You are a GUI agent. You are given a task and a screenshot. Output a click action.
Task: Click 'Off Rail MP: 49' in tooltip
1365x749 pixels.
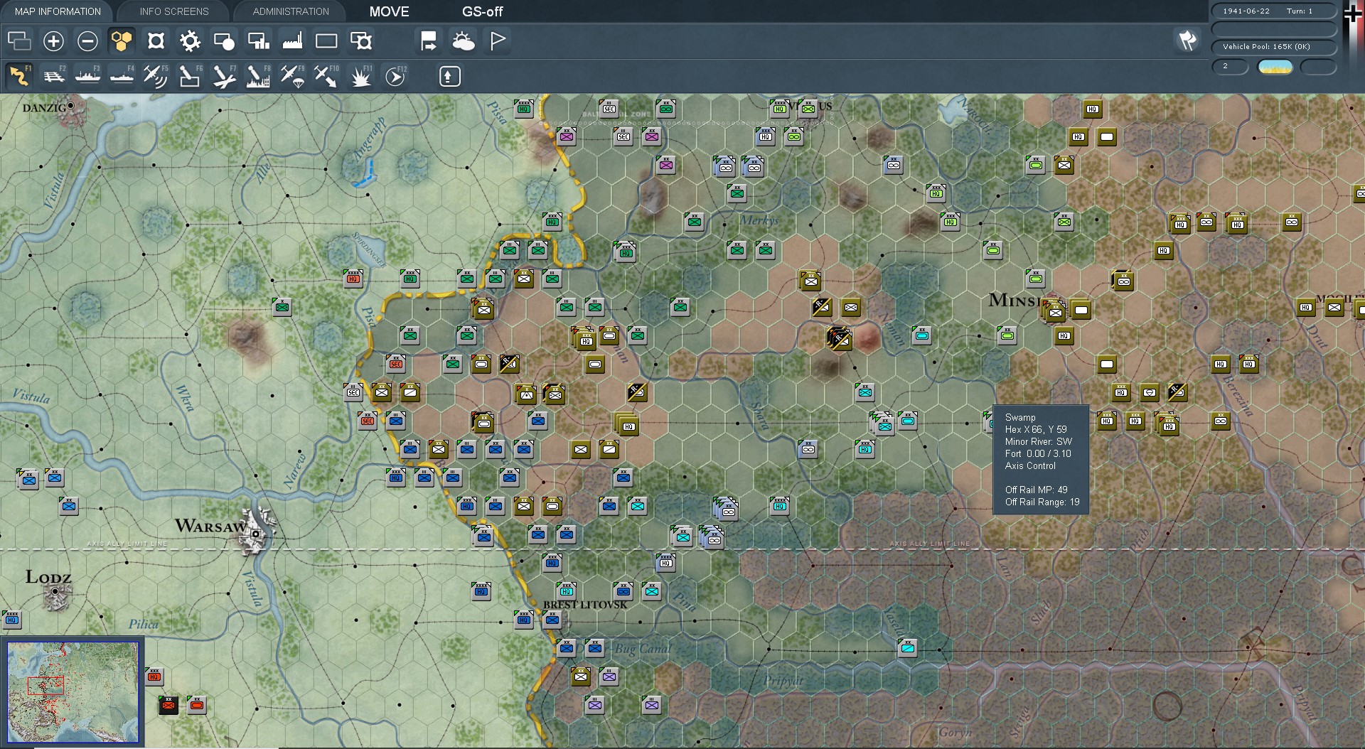(1036, 490)
